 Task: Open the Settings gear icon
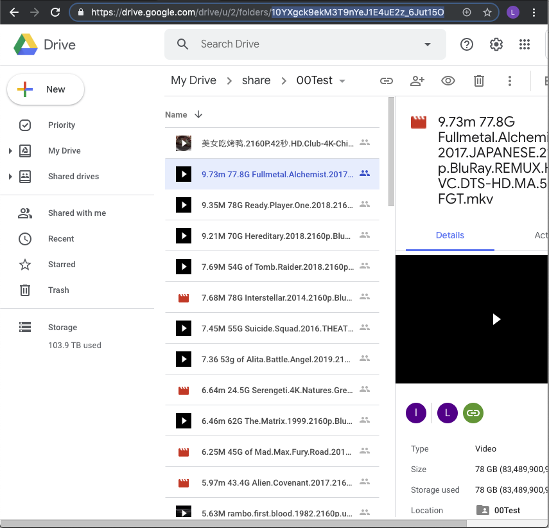tap(496, 44)
